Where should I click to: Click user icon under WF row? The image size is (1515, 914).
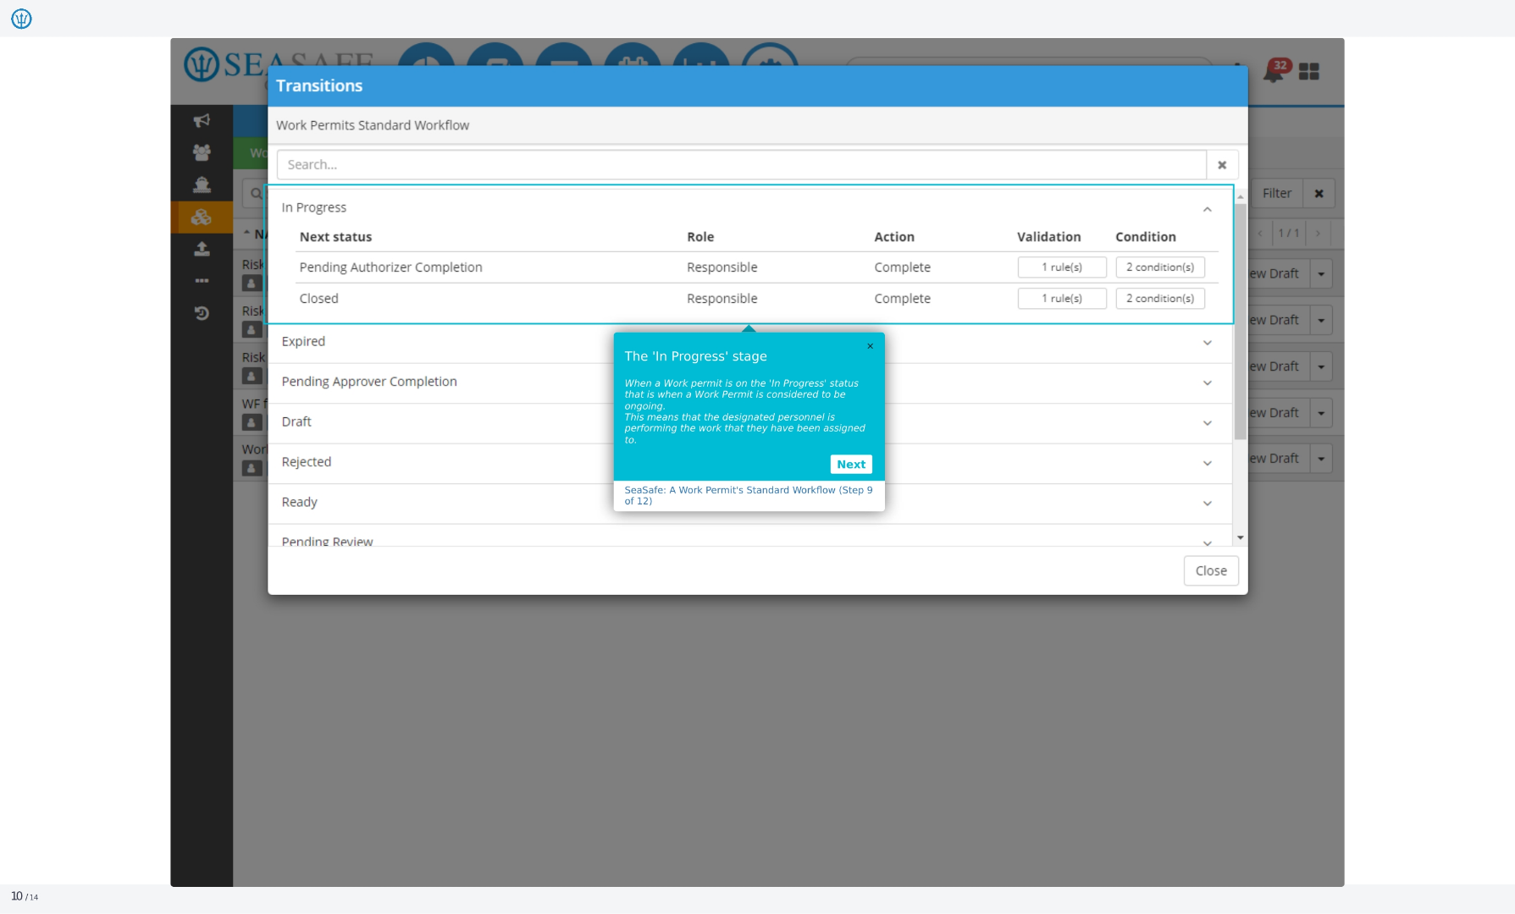(252, 421)
